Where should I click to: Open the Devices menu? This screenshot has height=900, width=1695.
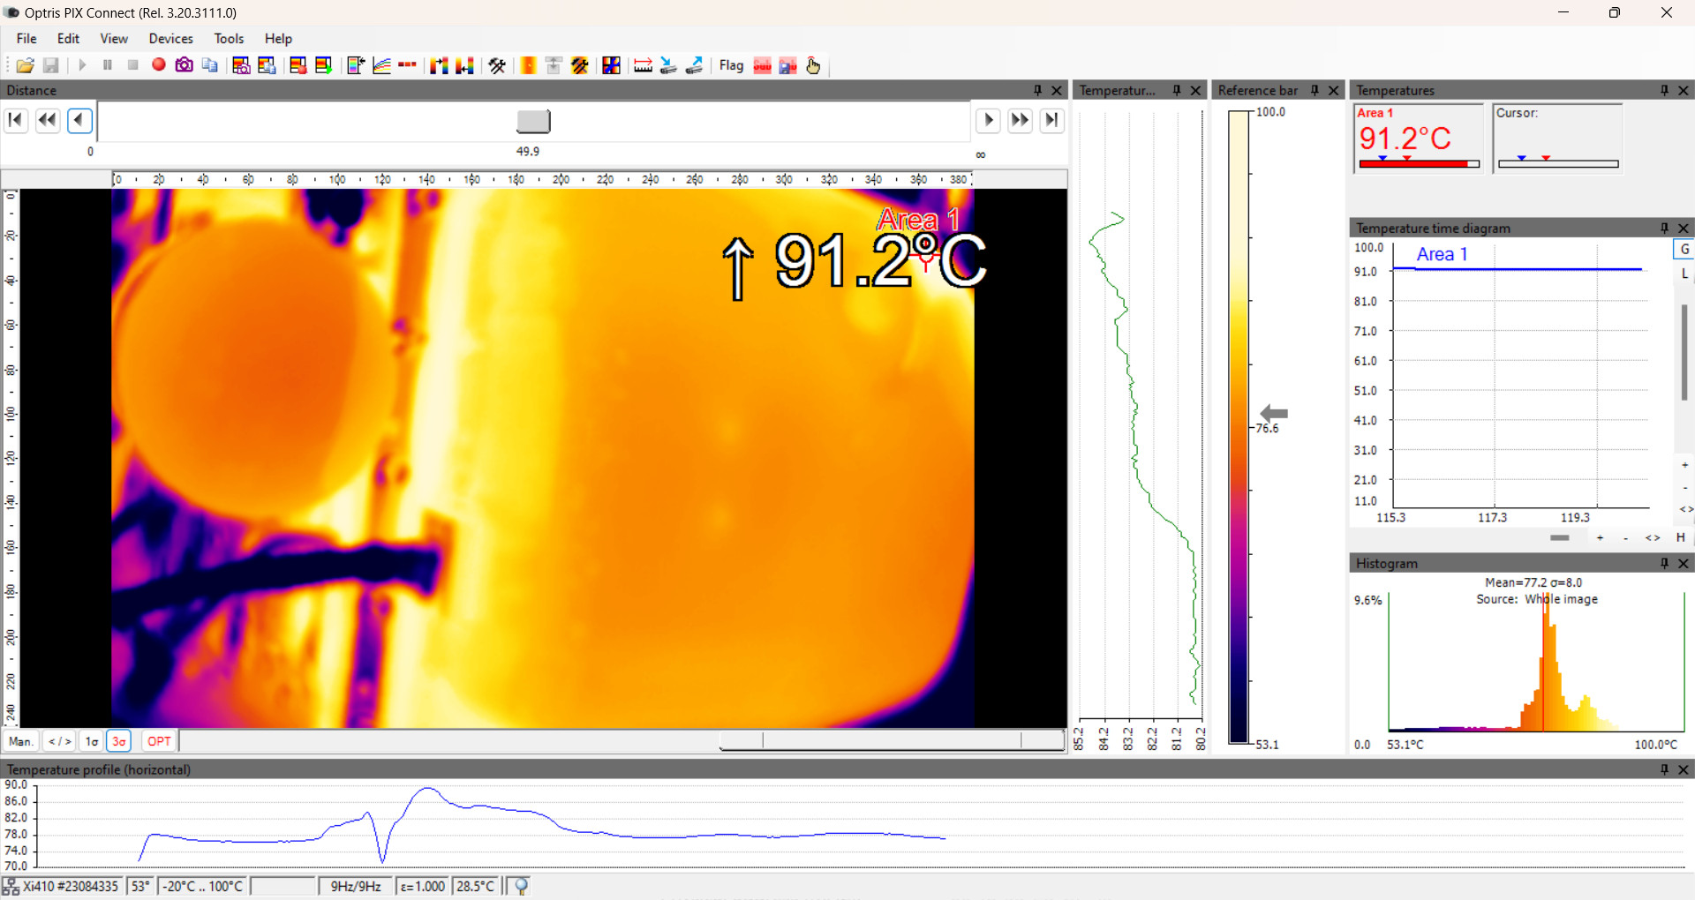(170, 38)
